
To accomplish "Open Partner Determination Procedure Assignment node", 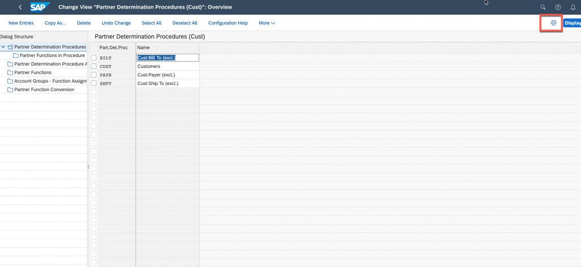I will (x=50, y=64).
